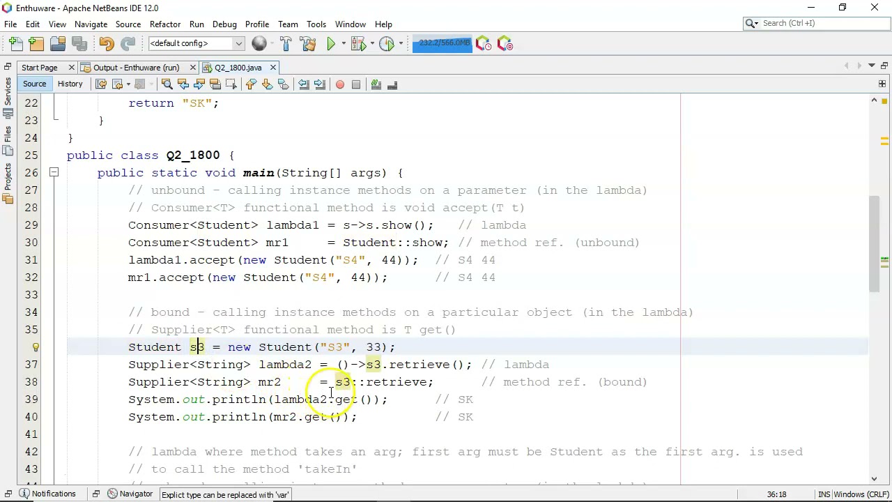Open the editor documents list dropdown arrow
The image size is (892, 502).
[x=871, y=66]
